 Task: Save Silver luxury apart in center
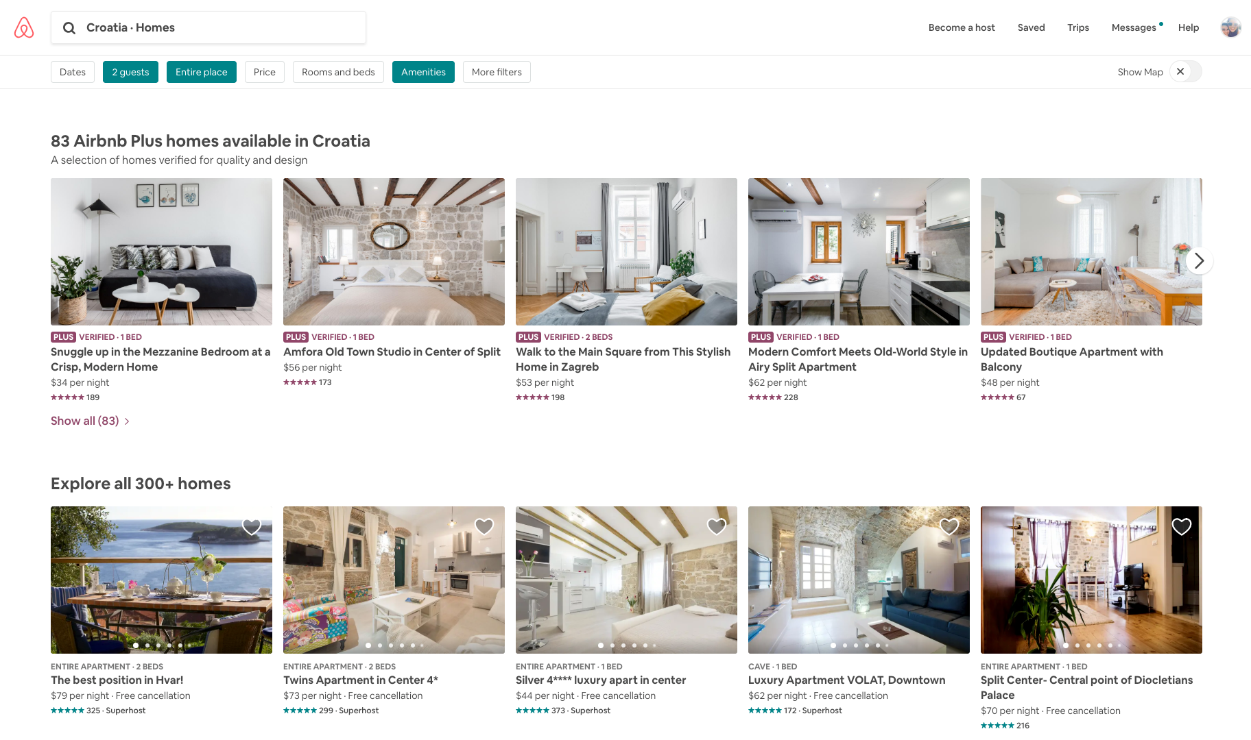click(x=717, y=526)
